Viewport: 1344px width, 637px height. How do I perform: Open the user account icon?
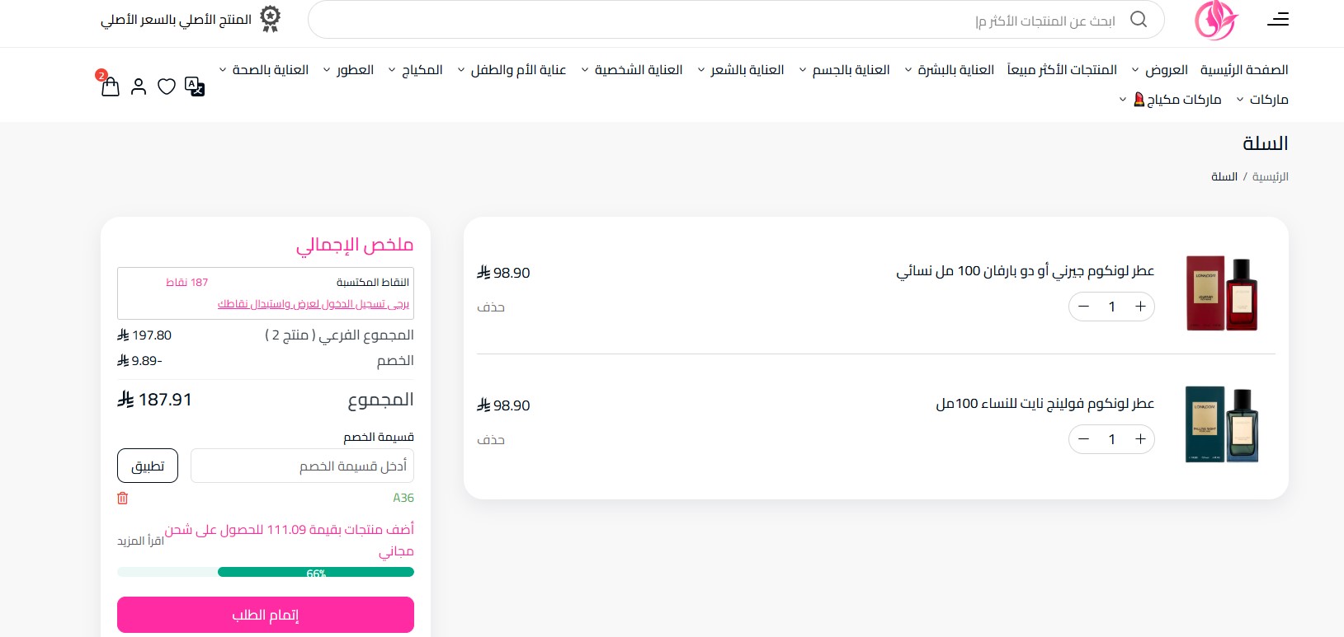point(139,87)
